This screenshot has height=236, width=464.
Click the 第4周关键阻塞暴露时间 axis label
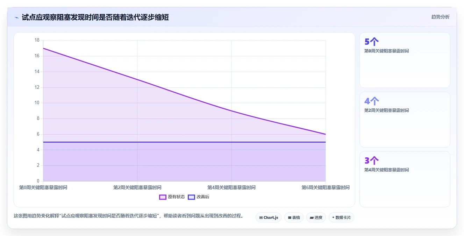pyautogui.click(x=231, y=187)
